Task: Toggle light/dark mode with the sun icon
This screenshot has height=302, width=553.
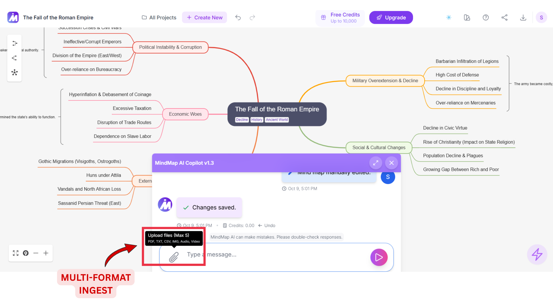Action: [x=449, y=17]
